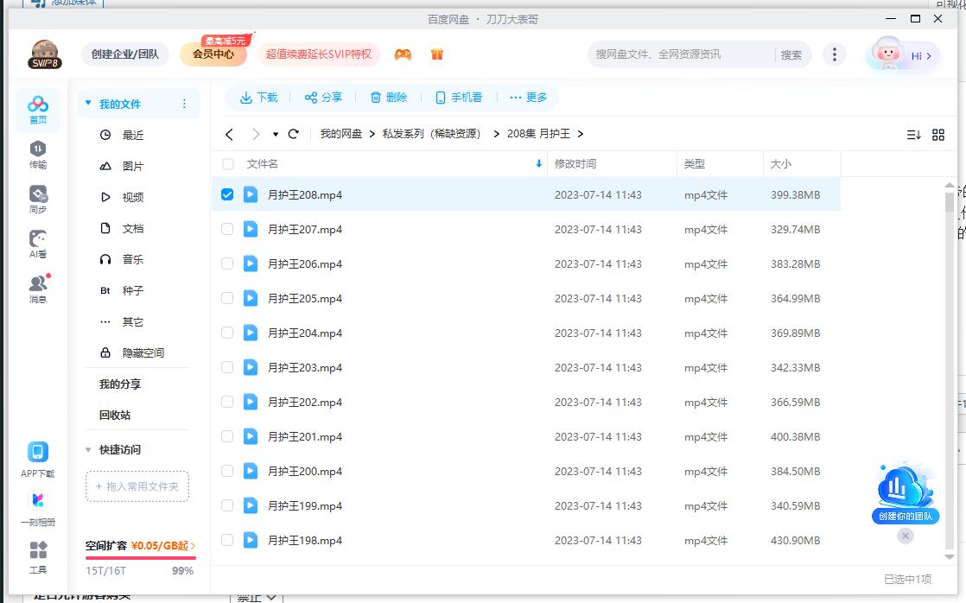Click the search box for 网盘 files
The image size is (966, 603).
pyautogui.click(x=681, y=54)
